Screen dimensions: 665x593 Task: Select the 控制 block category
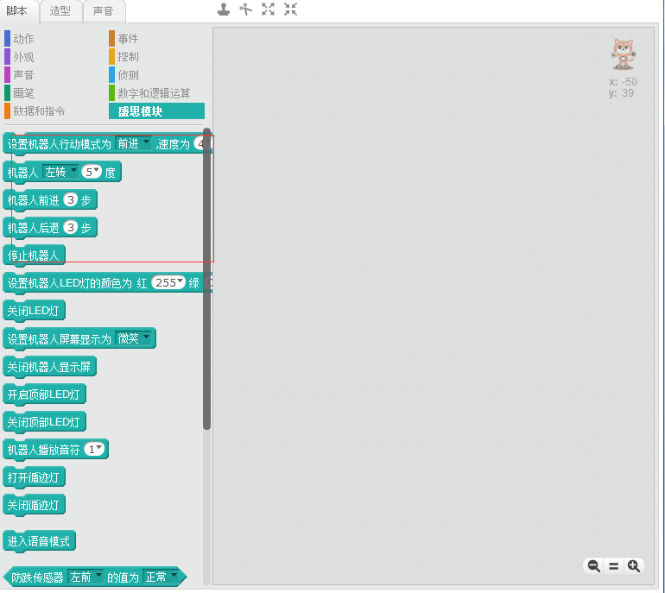coord(128,57)
